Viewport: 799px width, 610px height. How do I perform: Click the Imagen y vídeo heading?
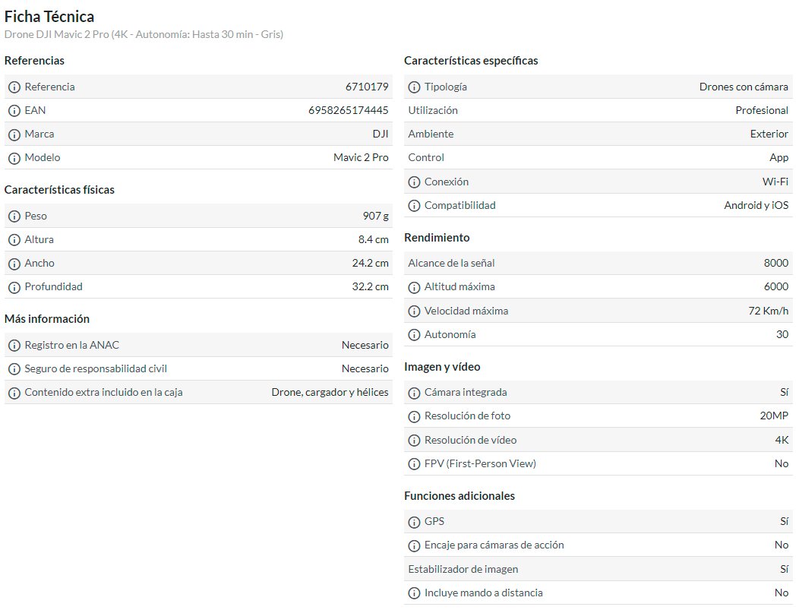[x=442, y=366]
